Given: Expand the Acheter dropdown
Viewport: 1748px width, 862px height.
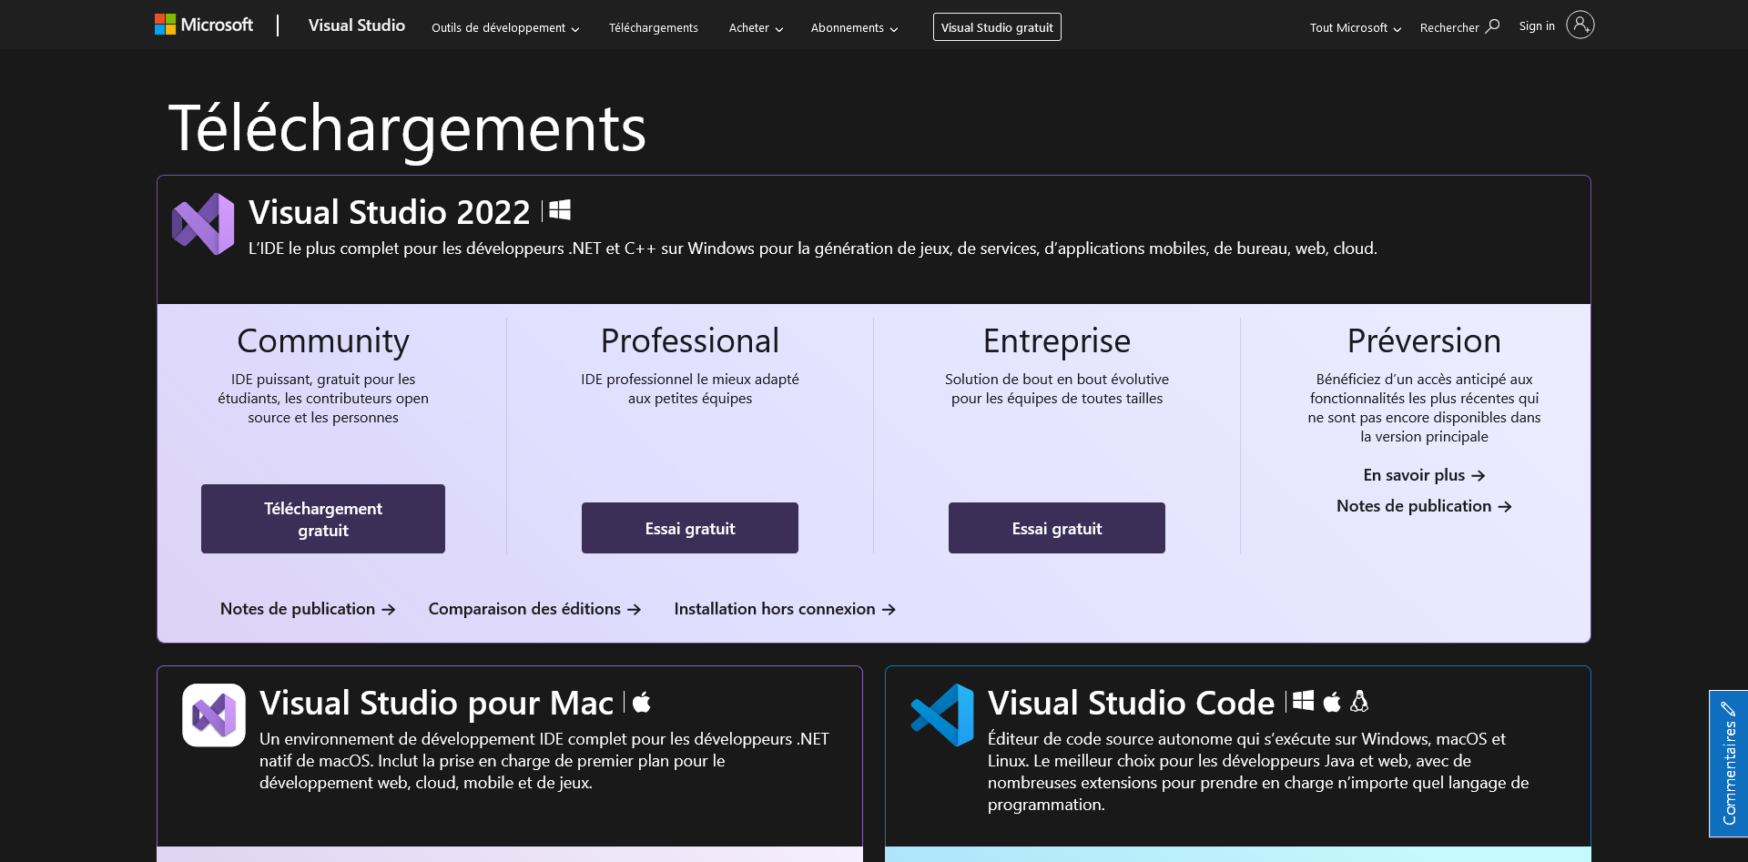Looking at the screenshot, I should coord(756,28).
